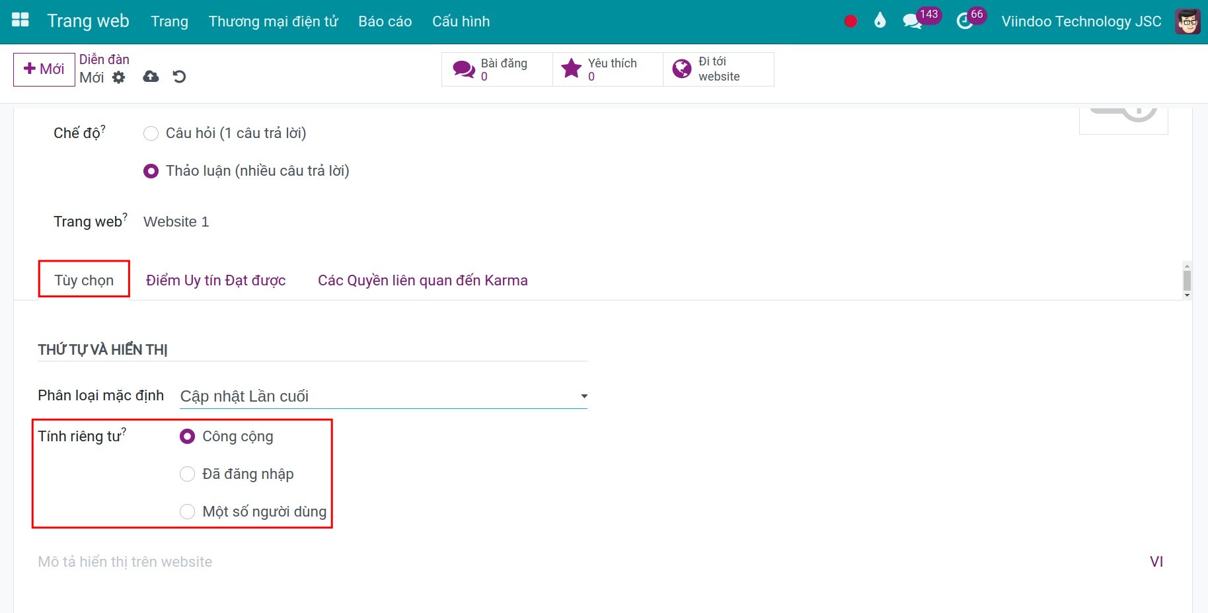This screenshot has width=1208, height=613.
Task: Open user avatar at top right
Action: [x=1188, y=21]
